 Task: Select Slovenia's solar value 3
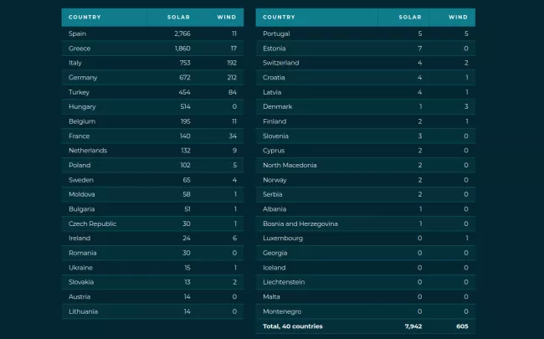420,136
